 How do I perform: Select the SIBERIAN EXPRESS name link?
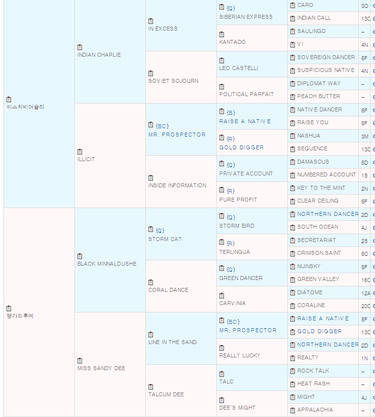click(x=245, y=17)
